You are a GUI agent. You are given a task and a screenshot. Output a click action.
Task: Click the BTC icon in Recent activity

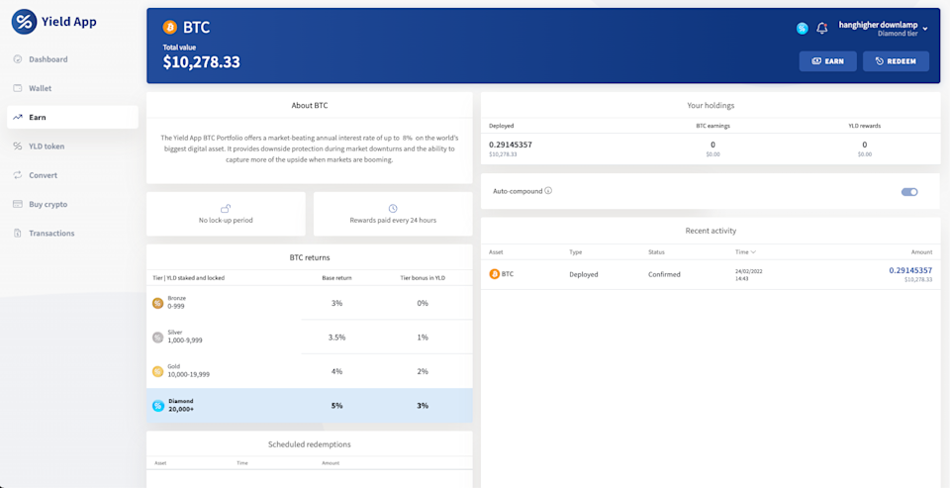[x=495, y=274]
